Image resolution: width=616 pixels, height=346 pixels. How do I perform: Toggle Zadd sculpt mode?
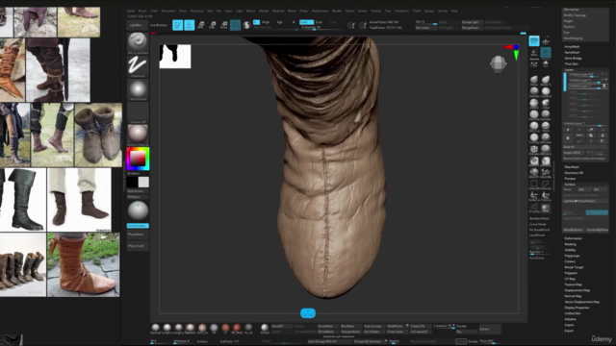point(306,22)
